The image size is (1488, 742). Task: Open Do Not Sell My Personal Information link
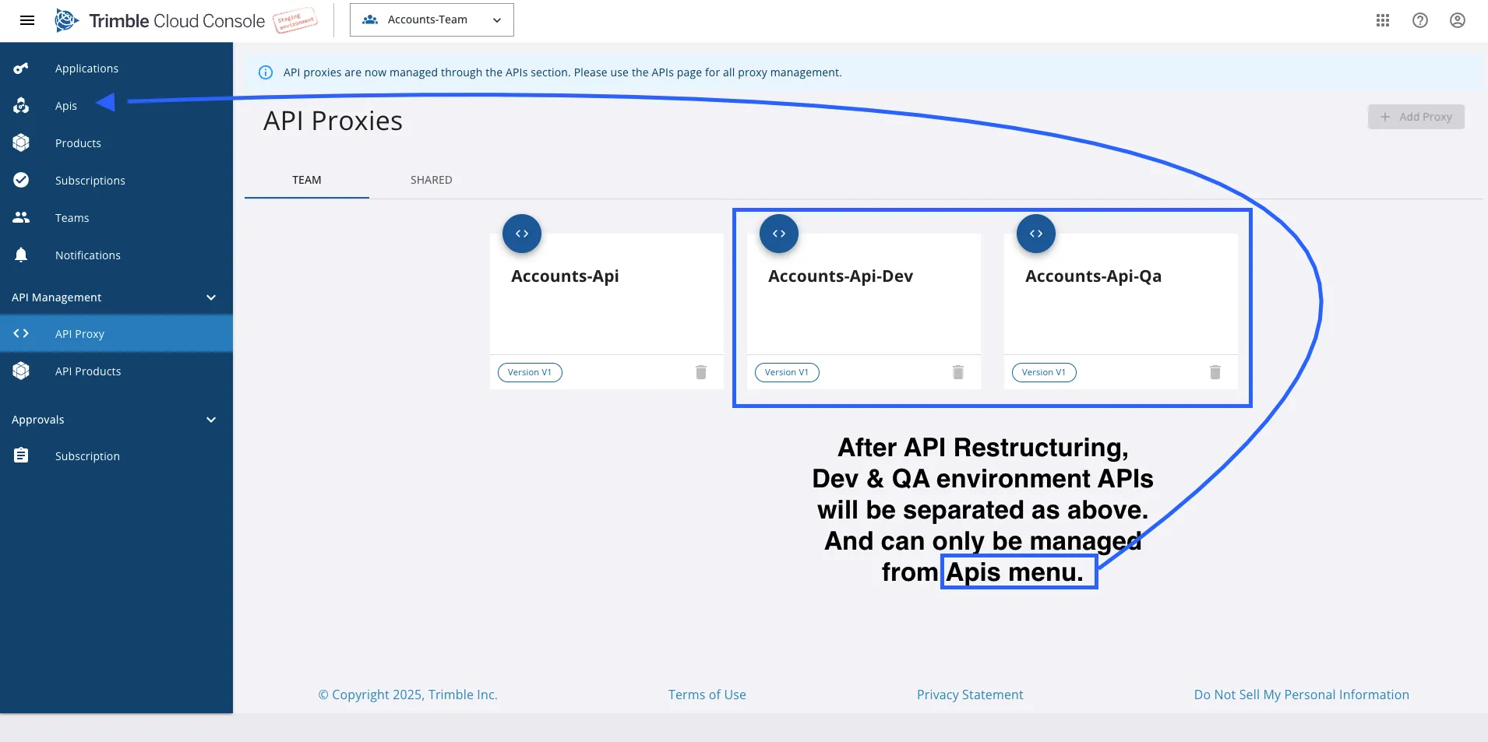click(x=1302, y=695)
